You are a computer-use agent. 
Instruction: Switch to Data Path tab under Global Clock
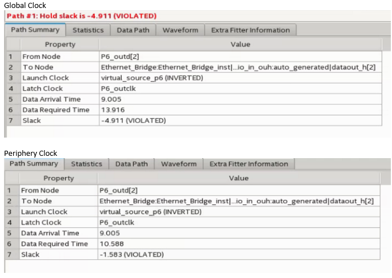(133, 30)
